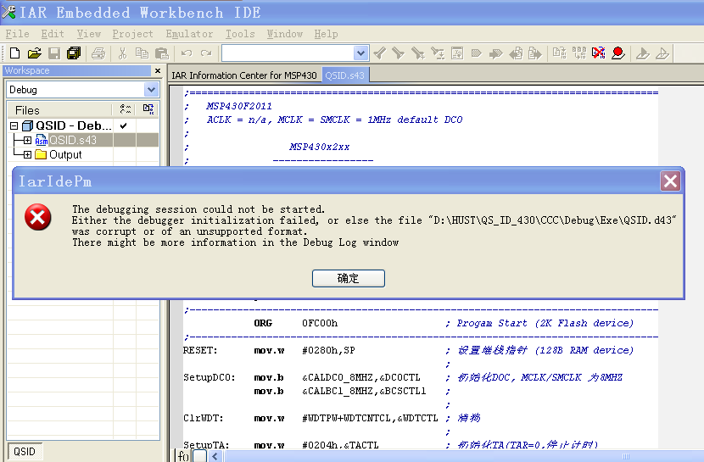
Task: Click the f() function list icon under editor
Action: tap(183, 456)
